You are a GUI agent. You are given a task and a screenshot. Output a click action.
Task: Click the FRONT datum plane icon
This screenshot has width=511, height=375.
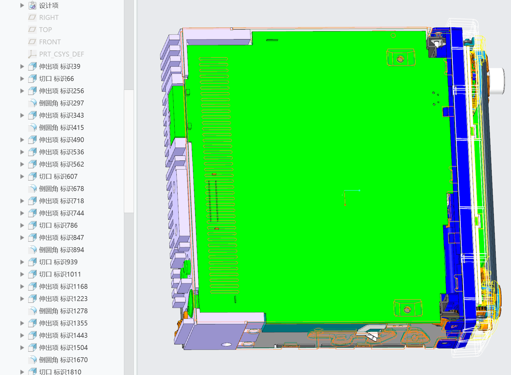(32, 42)
